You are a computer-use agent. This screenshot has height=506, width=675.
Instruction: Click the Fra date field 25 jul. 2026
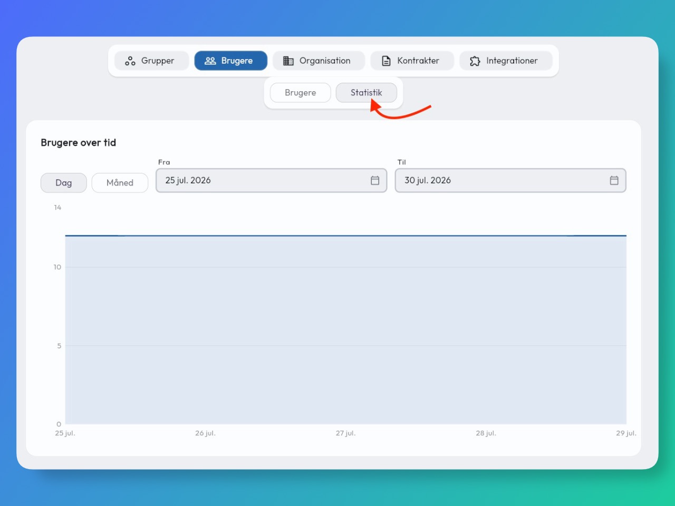coord(272,180)
